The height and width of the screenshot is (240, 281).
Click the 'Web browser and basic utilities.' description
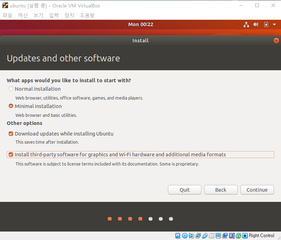pos(46,115)
